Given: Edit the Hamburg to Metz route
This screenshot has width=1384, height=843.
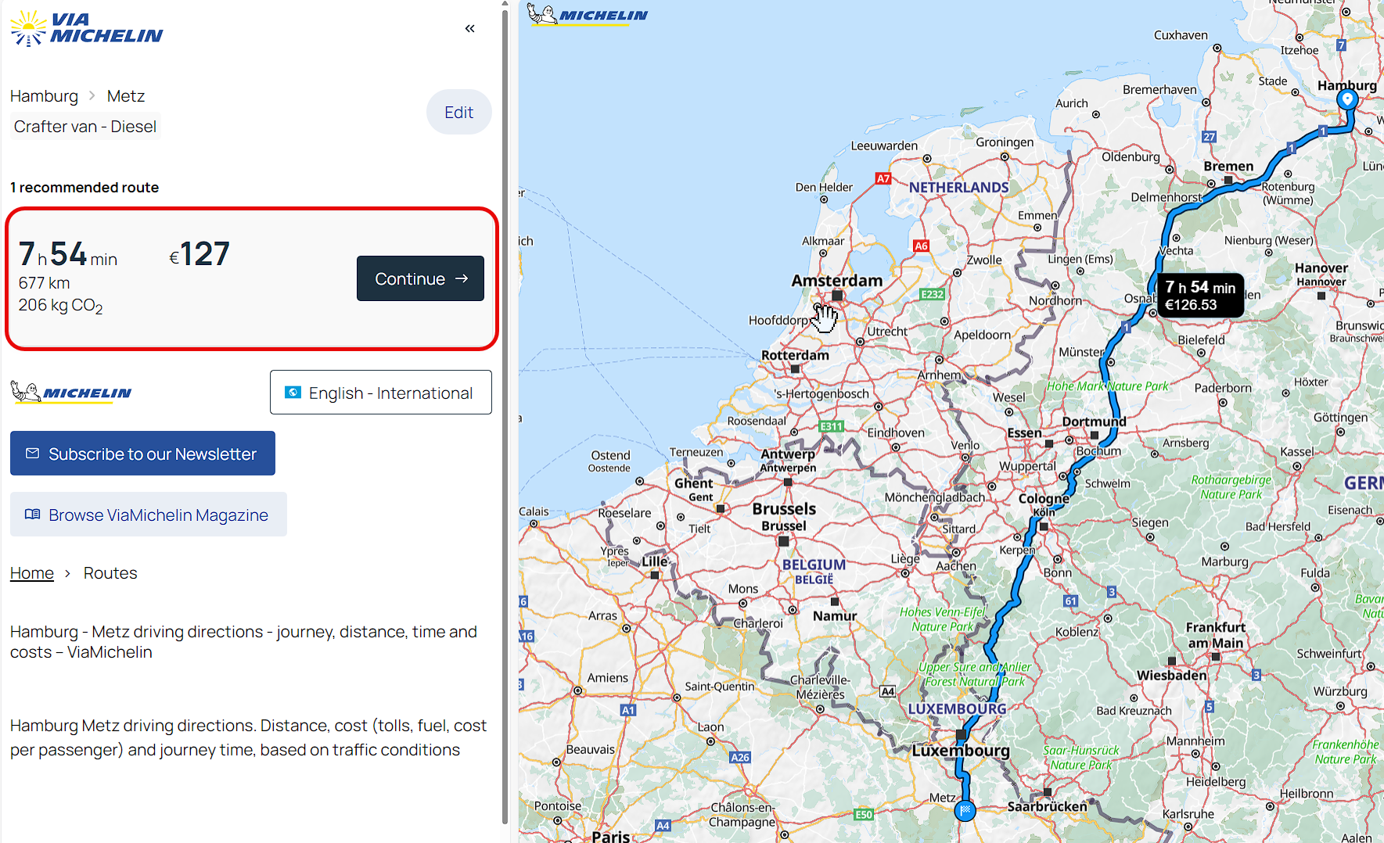Looking at the screenshot, I should tap(458, 112).
